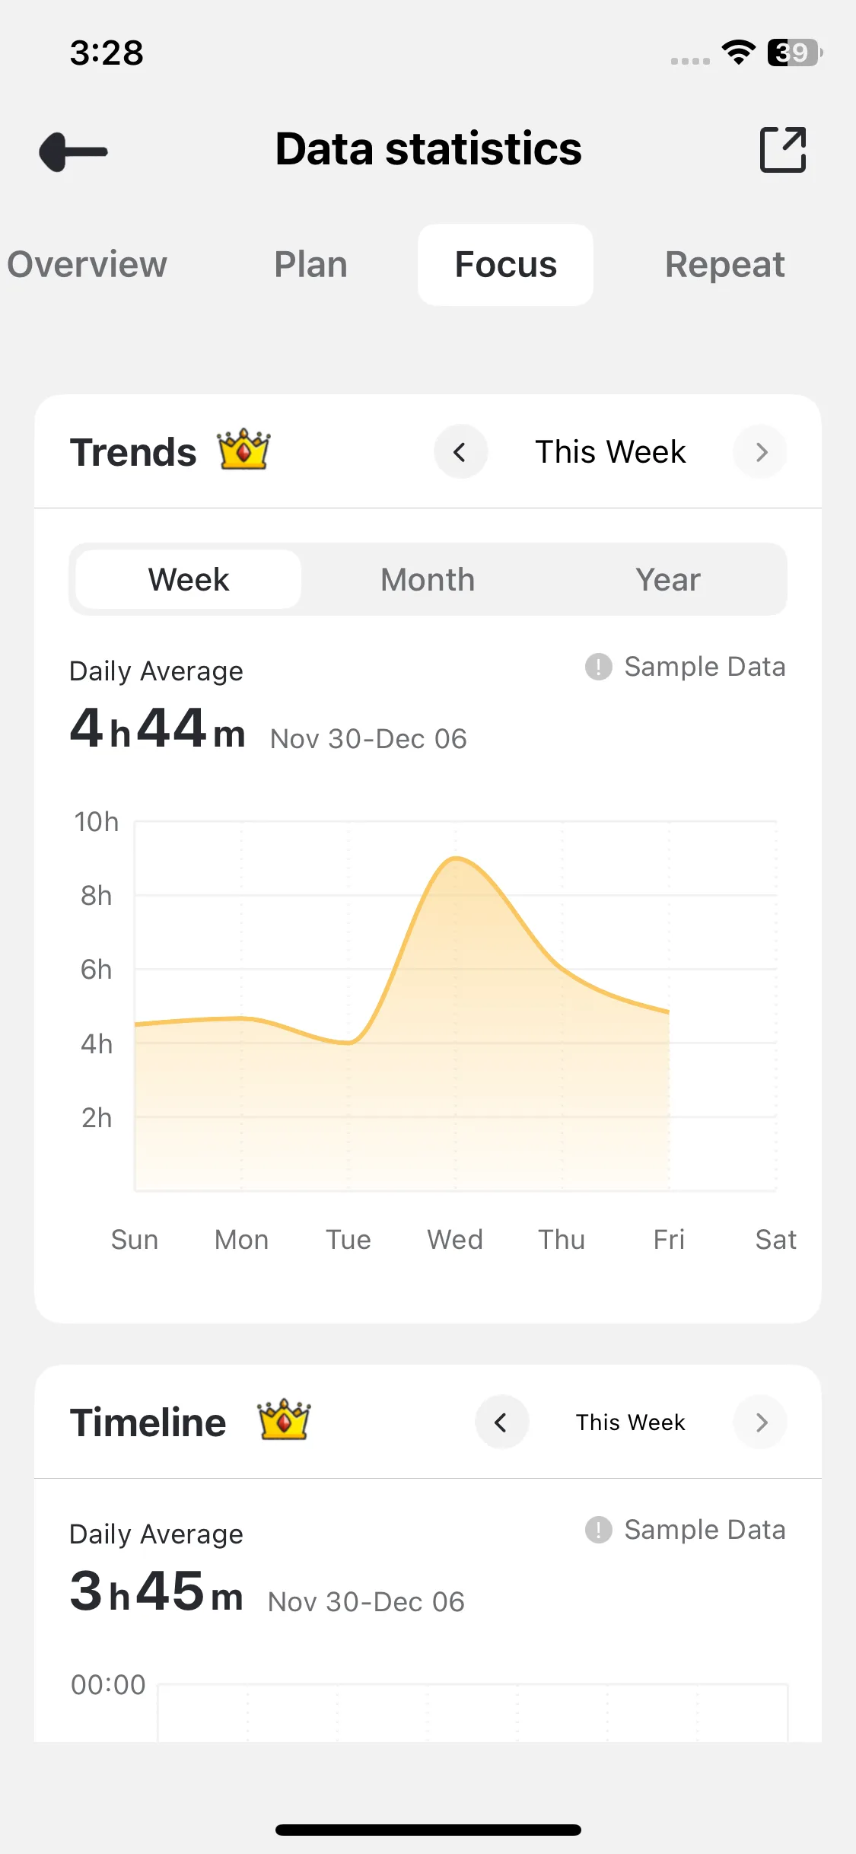
Task: Tap the battery indicator icon
Action: coord(794,53)
